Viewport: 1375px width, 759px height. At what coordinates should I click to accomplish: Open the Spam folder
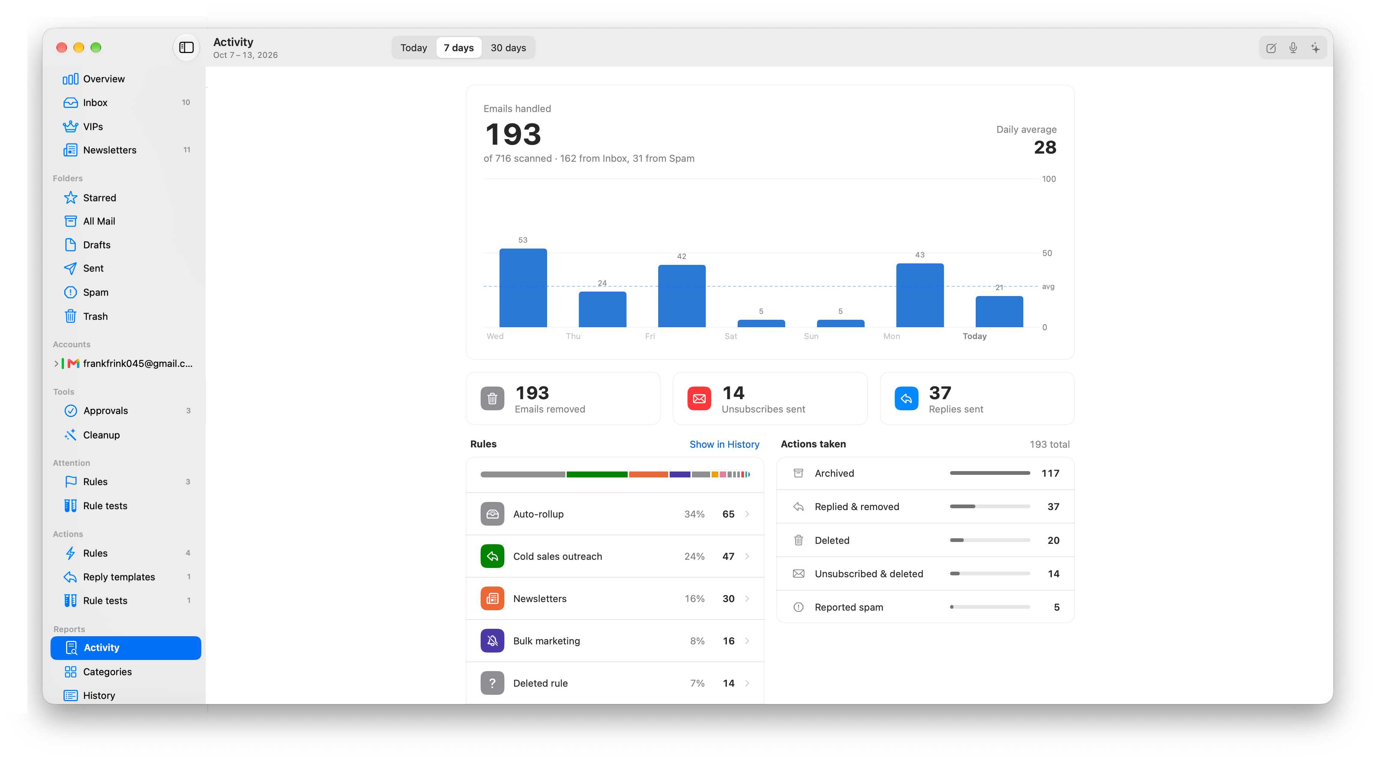click(x=126, y=292)
